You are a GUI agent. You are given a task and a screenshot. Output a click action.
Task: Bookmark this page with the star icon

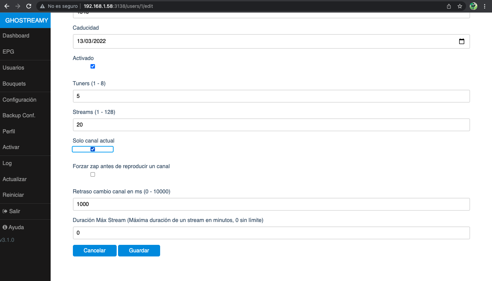460,6
